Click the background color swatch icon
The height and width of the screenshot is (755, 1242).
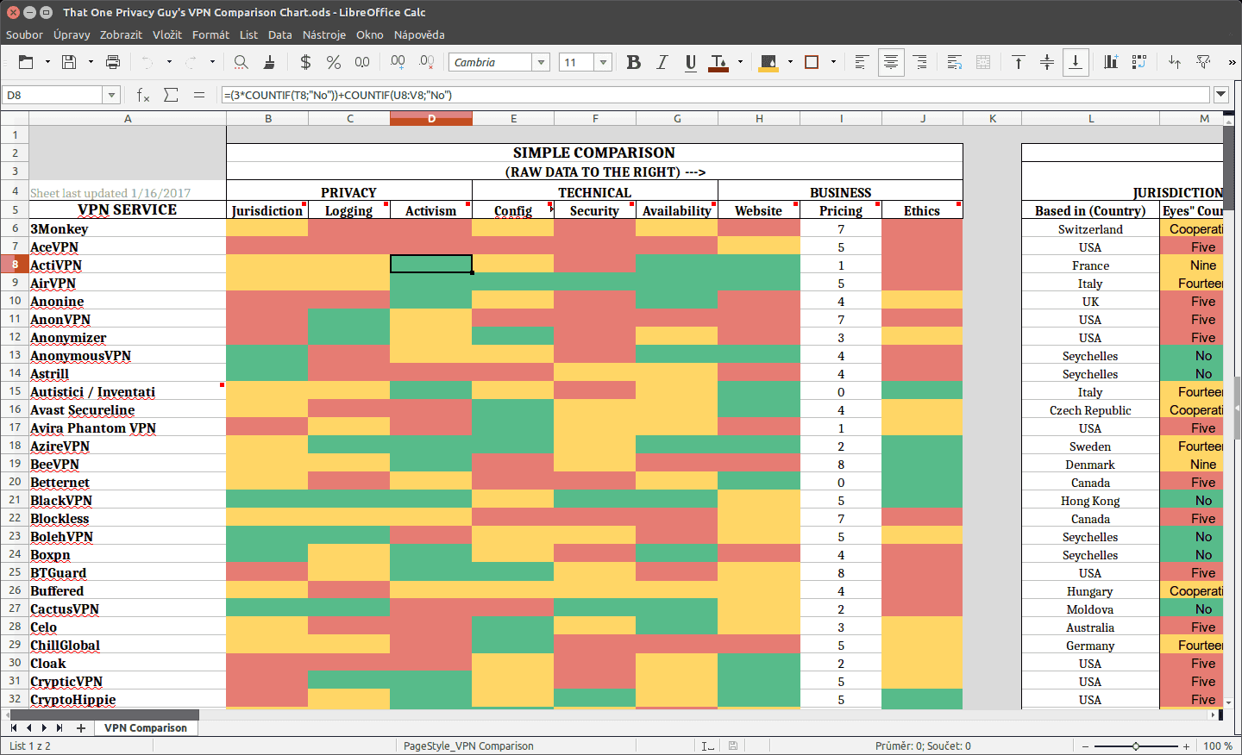click(768, 62)
